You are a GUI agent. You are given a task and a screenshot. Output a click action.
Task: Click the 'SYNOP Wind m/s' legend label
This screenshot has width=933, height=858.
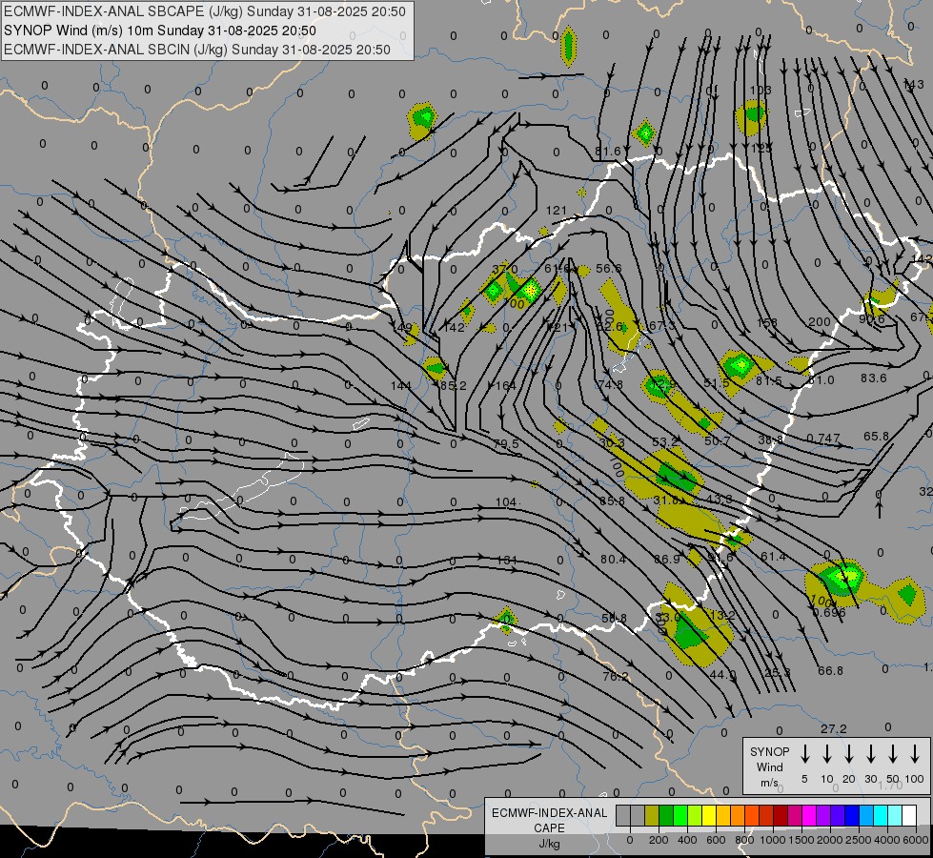[769, 766]
